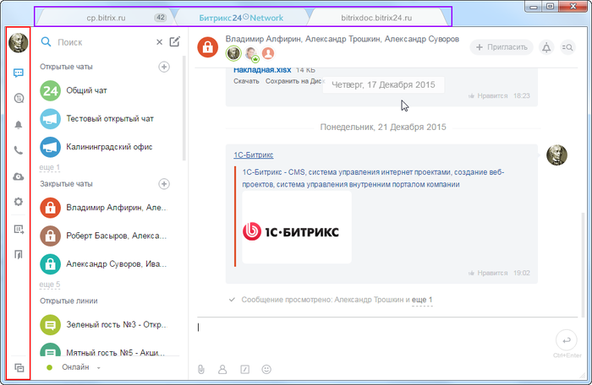Mention a user with the person icon

tap(222, 369)
